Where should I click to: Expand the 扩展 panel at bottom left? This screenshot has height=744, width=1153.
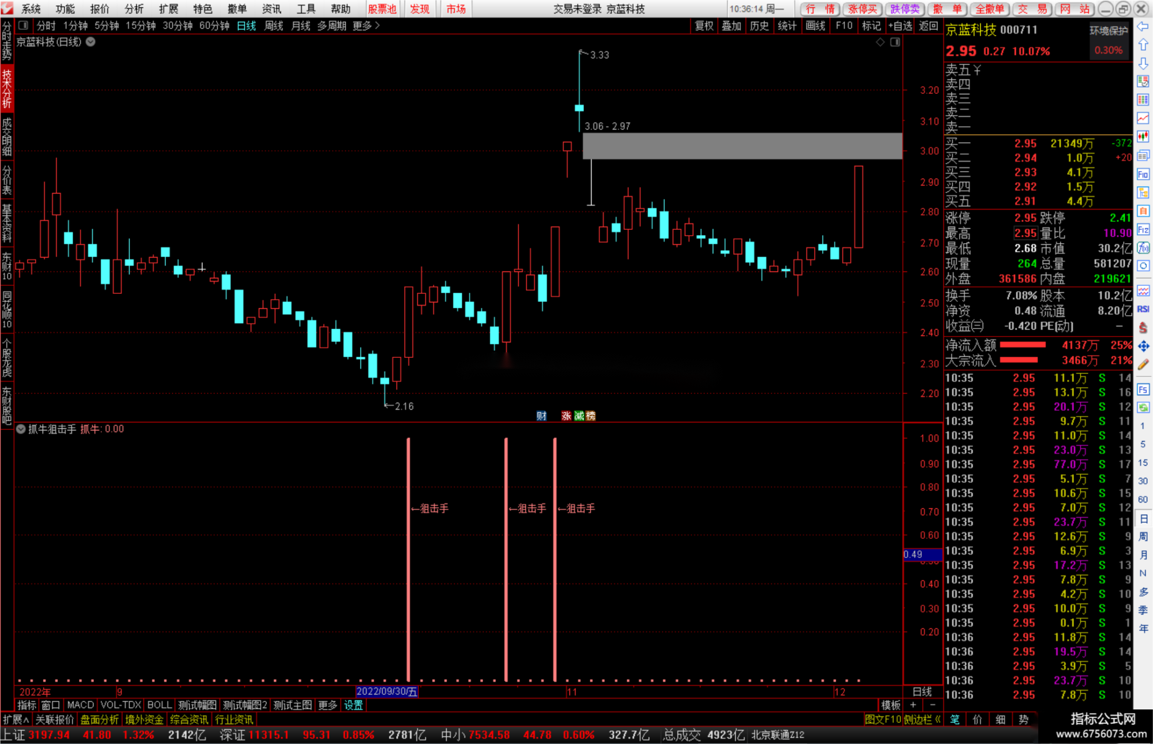click(x=16, y=719)
